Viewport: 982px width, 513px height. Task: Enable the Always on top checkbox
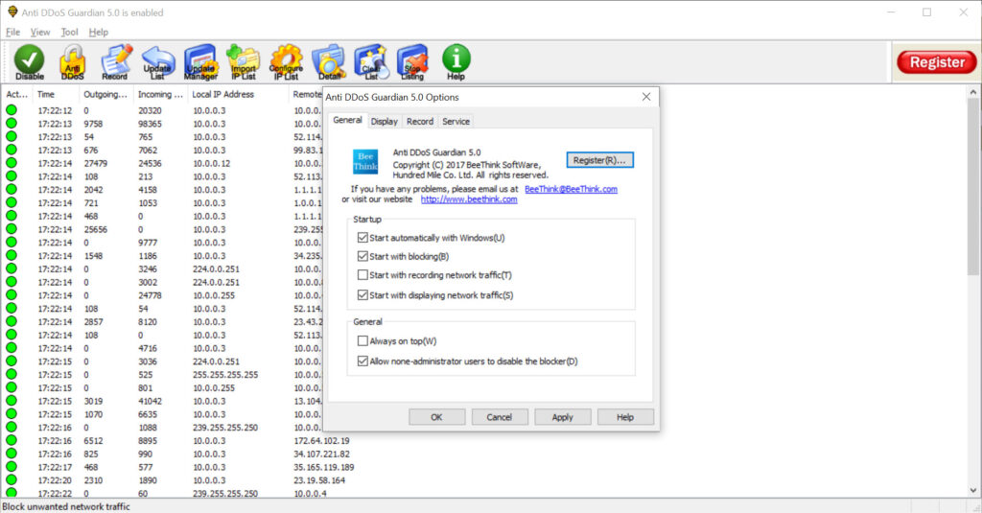[362, 341]
